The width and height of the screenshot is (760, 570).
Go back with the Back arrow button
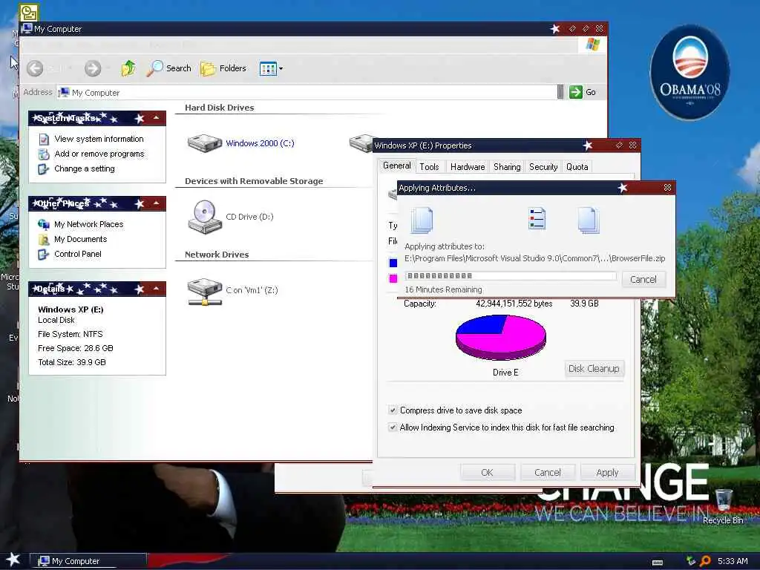[35, 68]
